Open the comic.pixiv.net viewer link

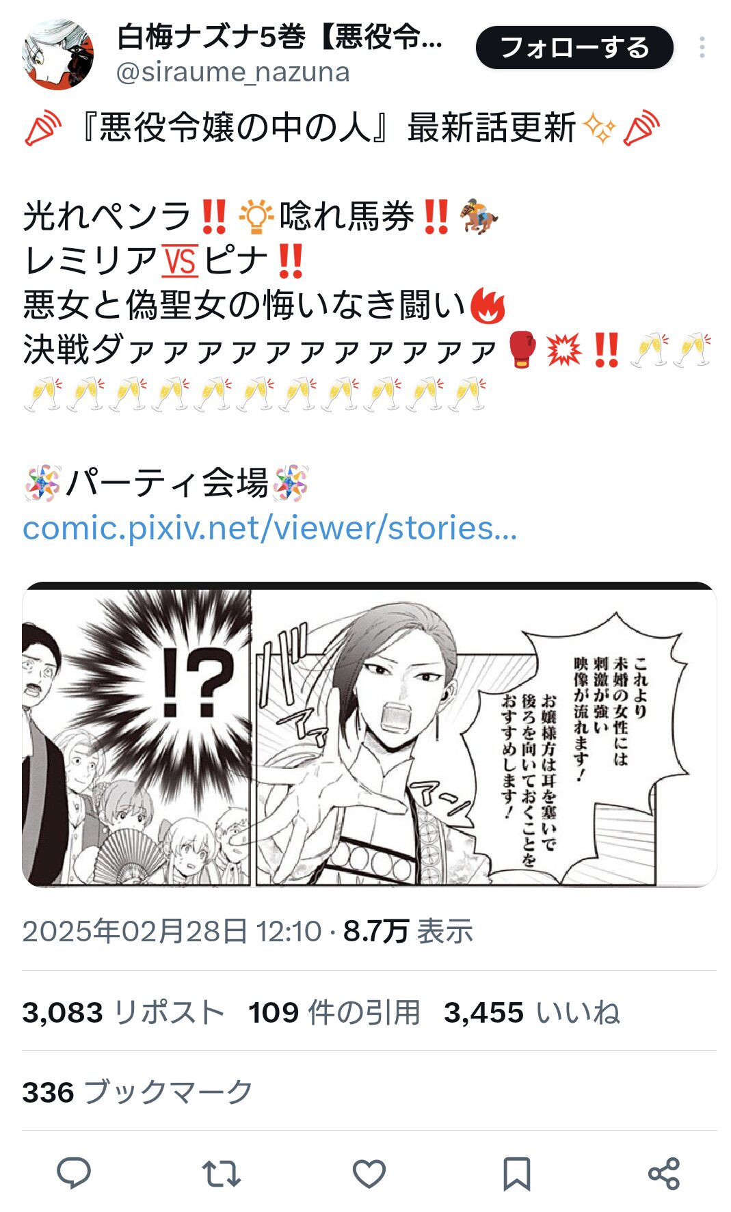(269, 528)
